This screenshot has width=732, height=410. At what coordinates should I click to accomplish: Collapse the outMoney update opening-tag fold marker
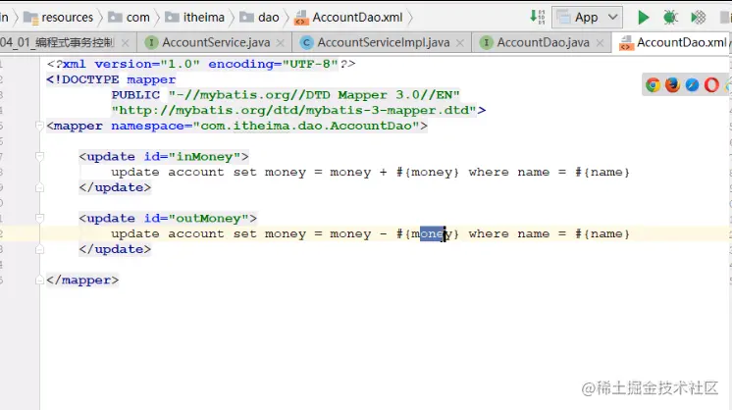coord(39,218)
